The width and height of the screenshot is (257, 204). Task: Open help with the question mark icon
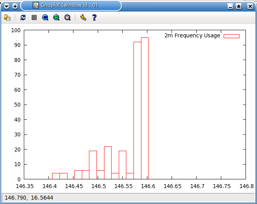[94, 17]
